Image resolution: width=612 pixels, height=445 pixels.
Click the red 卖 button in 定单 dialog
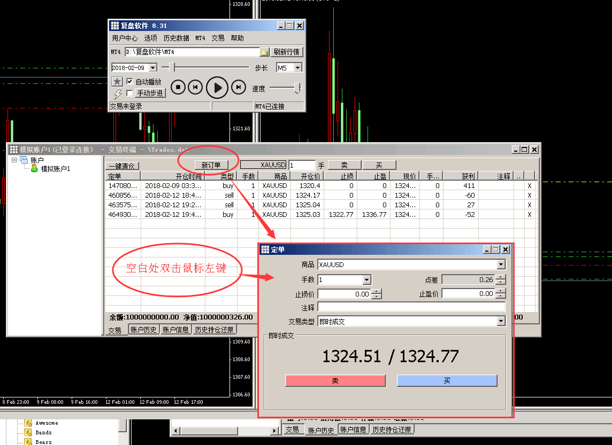(x=335, y=380)
